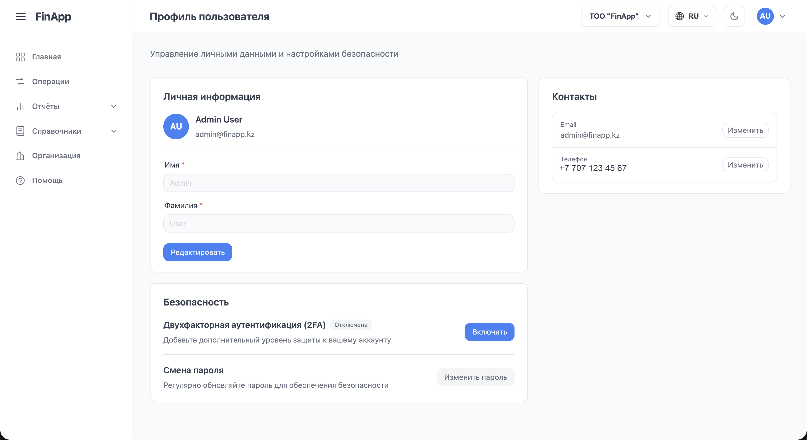The width and height of the screenshot is (807, 440).
Task: Click the Смена пароля label
Action: coord(193,370)
